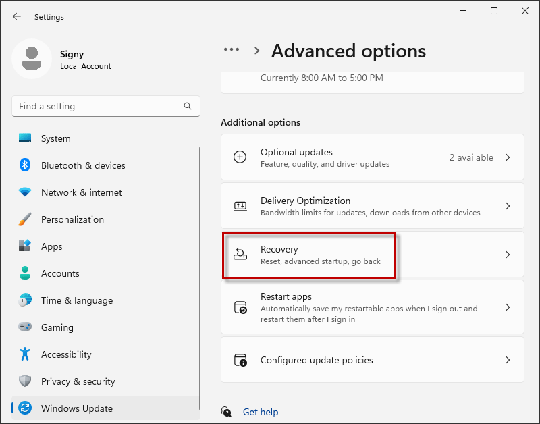Click the System monitor icon in sidebar
Image resolution: width=540 pixels, height=424 pixels.
[25, 138]
